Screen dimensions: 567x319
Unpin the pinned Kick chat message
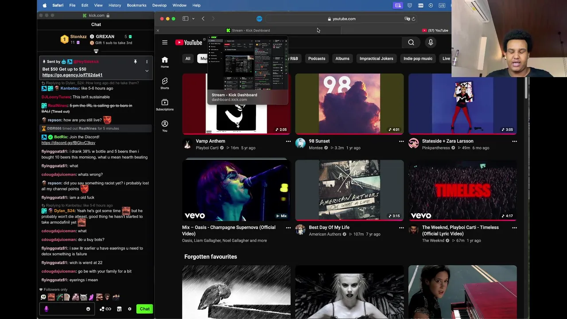point(135,62)
